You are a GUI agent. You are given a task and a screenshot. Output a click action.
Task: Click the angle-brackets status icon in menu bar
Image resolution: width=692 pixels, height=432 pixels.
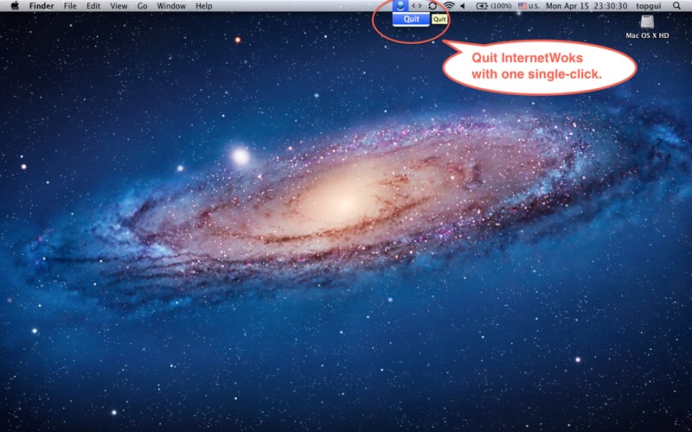click(417, 6)
